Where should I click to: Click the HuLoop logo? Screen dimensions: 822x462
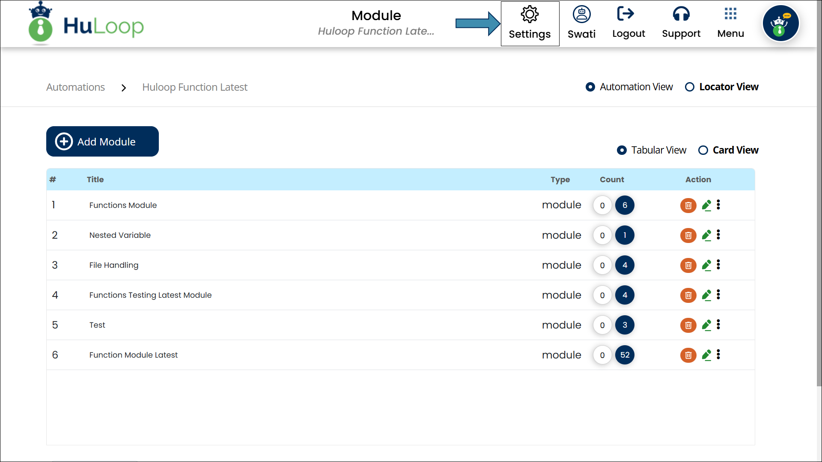click(86, 24)
